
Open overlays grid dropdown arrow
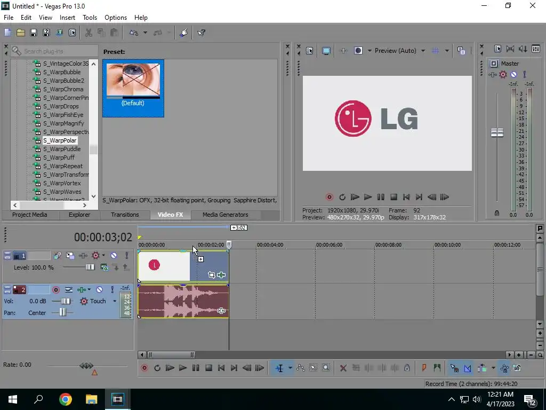(447, 51)
